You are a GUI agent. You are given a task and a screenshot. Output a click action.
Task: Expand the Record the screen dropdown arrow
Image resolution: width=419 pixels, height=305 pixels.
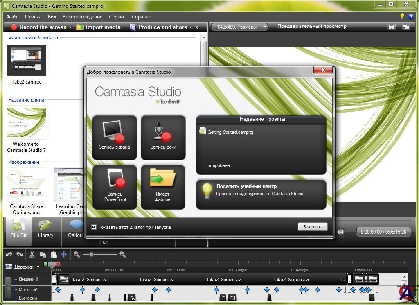pyautogui.click(x=70, y=27)
